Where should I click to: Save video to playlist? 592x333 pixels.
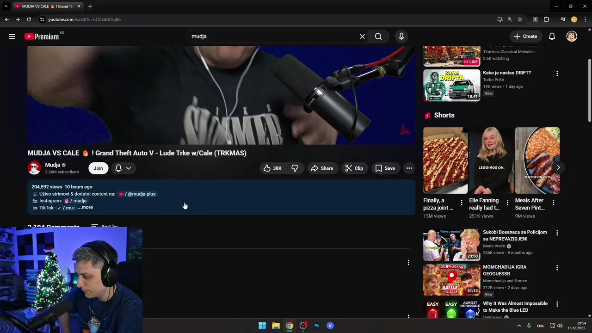[x=385, y=168]
